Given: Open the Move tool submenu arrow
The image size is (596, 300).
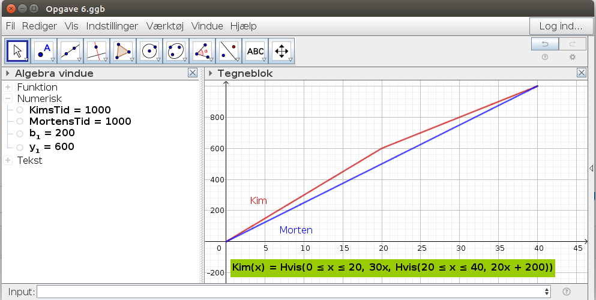Looking at the screenshot, I should click(x=26, y=59).
